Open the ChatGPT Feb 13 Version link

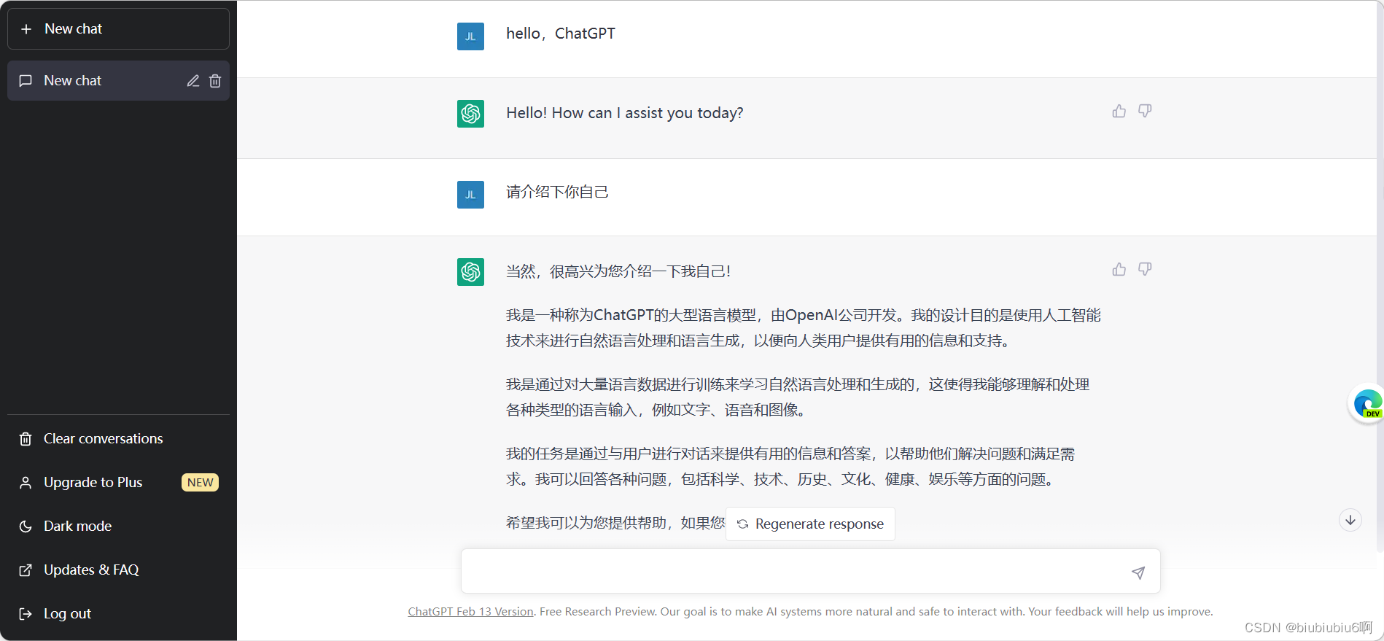(470, 611)
